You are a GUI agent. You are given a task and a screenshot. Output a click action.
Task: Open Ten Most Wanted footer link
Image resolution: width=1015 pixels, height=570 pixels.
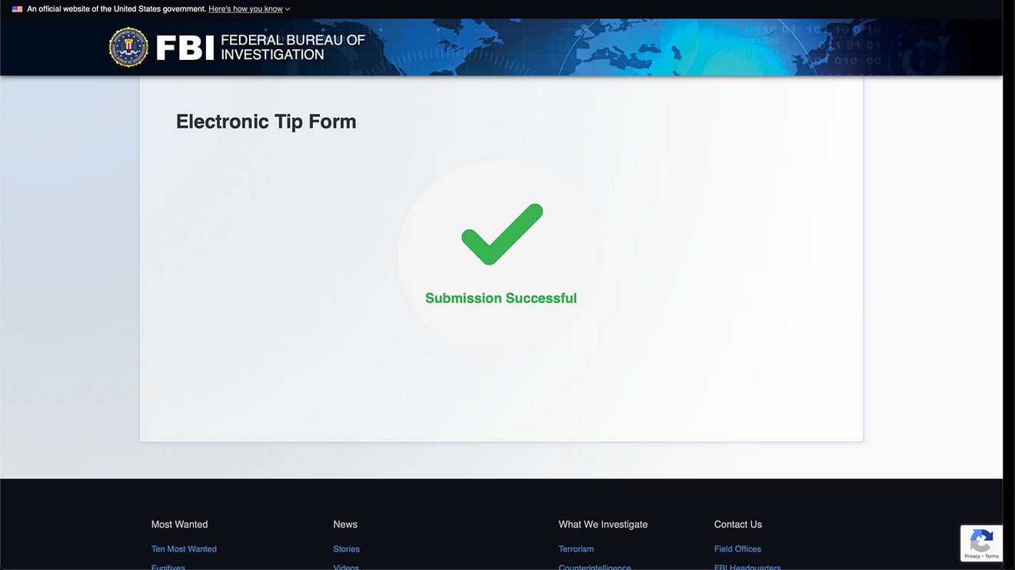[184, 549]
